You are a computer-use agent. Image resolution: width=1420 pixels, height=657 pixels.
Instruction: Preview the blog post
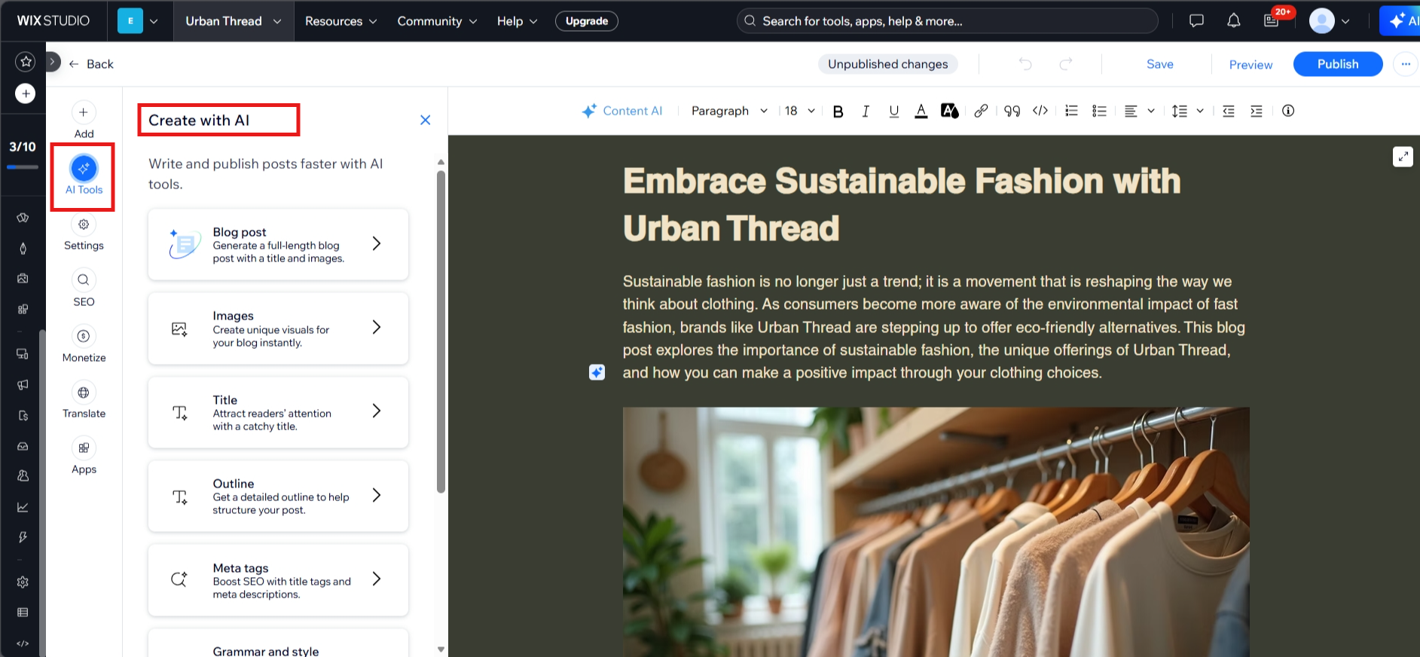click(x=1251, y=65)
